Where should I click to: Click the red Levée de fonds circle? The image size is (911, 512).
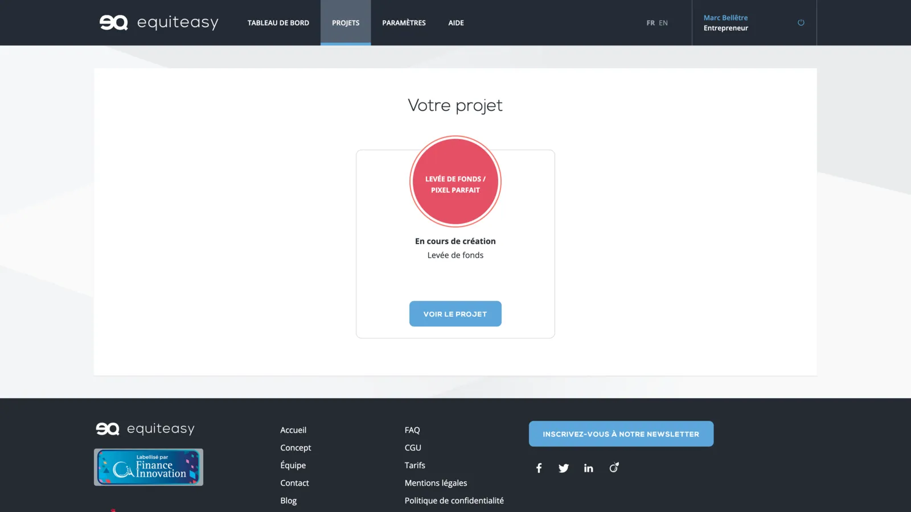(x=455, y=182)
